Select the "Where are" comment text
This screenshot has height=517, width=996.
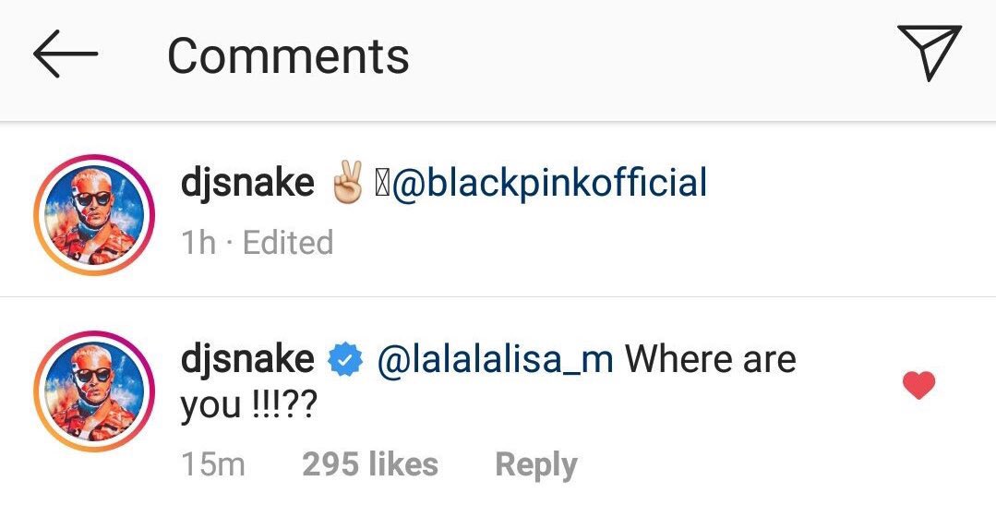click(711, 360)
